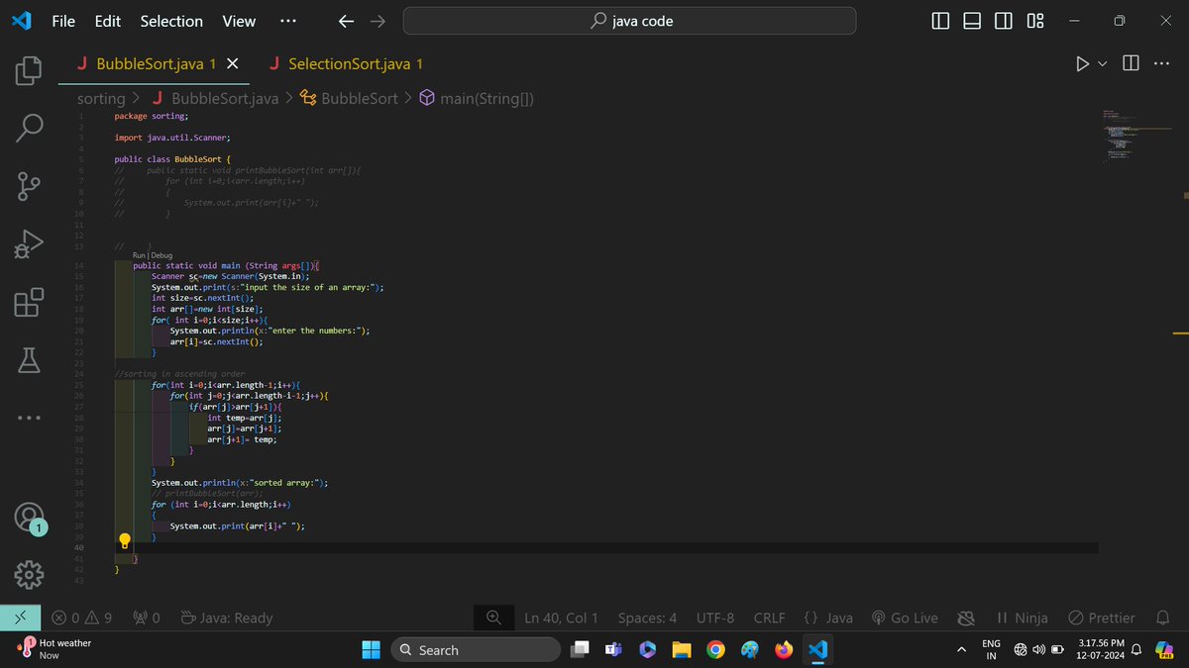
Task: Open the Testing flask view
Action: click(29, 360)
